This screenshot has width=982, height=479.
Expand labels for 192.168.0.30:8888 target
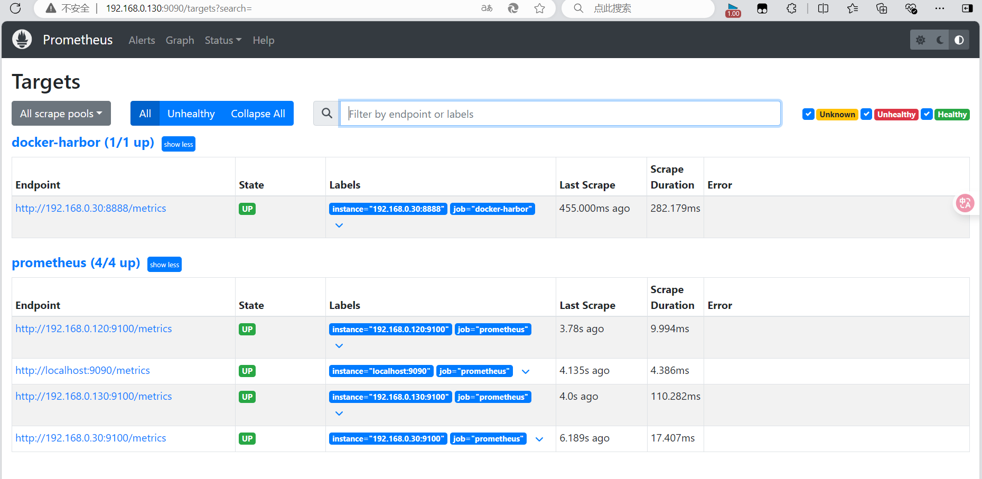click(339, 226)
